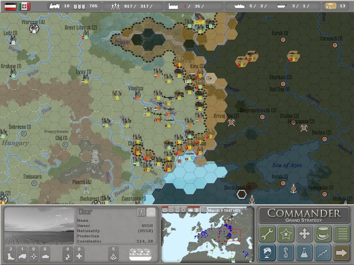Click the tank terrain stat icon
The width and height of the screenshot is (354, 265).
[x=45, y=256]
